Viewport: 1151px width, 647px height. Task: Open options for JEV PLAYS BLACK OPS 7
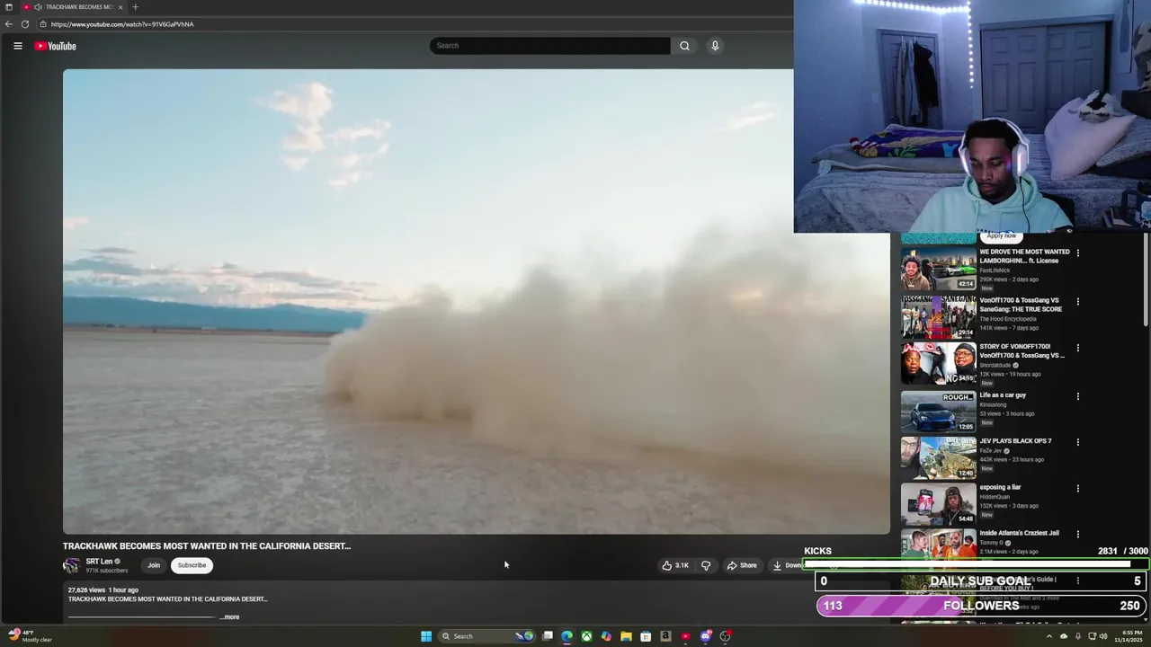(x=1077, y=441)
